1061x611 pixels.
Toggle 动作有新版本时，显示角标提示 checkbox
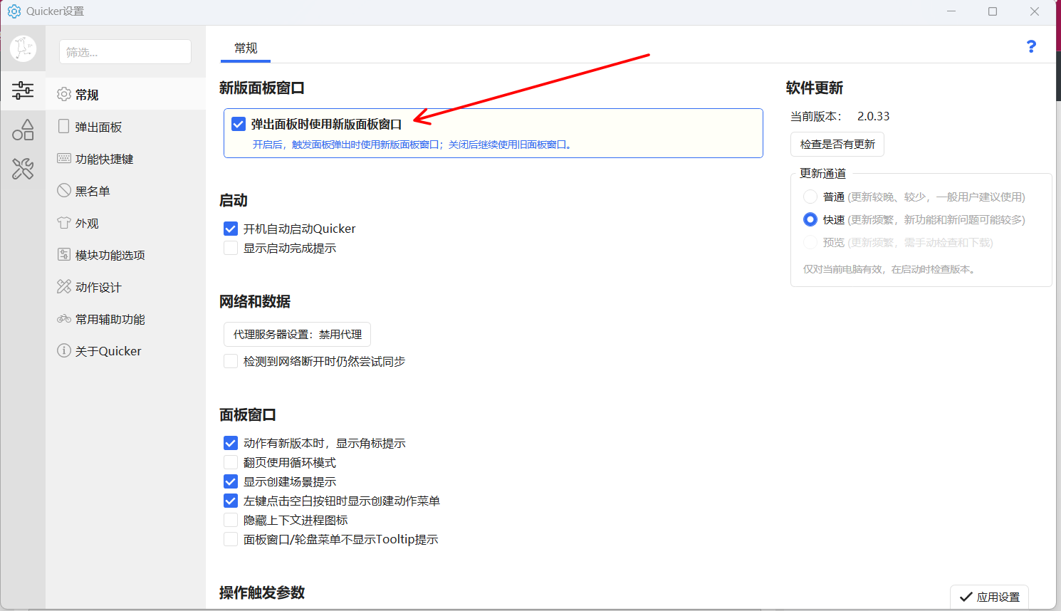pos(231,443)
